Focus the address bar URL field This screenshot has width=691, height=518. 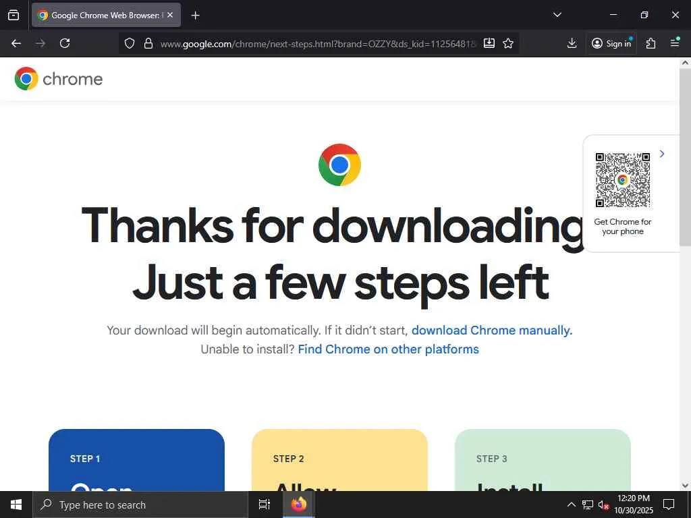(x=317, y=44)
